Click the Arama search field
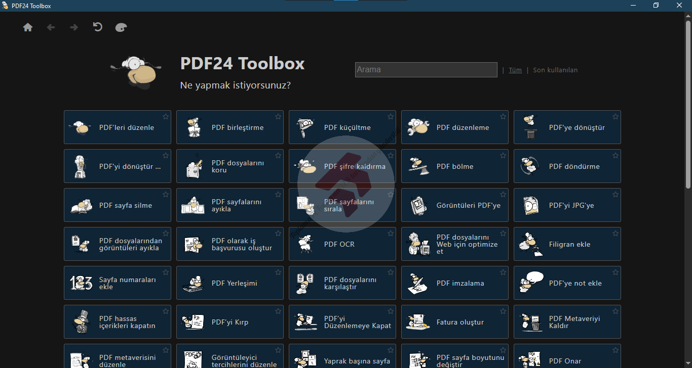 click(426, 70)
